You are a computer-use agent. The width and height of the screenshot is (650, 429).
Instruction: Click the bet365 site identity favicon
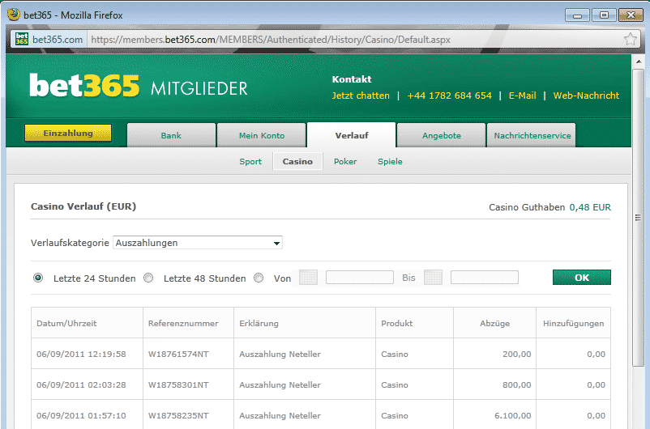click(22, 40)
